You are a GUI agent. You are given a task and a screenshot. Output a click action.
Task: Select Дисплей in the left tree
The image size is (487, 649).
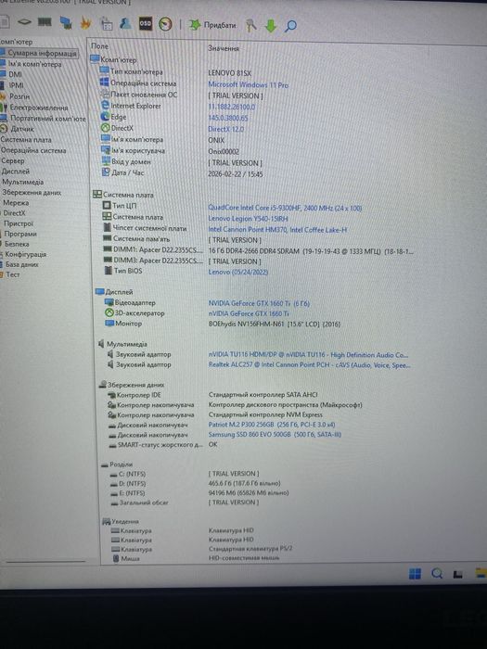tap(16, 171)
